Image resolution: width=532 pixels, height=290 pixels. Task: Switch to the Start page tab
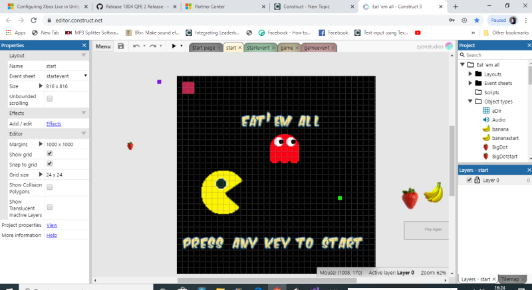pyautogui.click(x=203, y=48)
